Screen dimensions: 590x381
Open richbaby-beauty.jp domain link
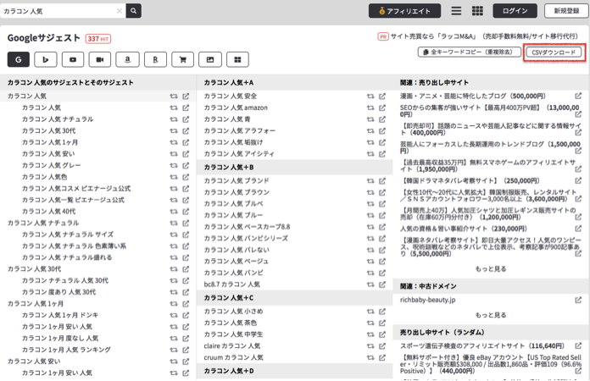click(428, 300)
